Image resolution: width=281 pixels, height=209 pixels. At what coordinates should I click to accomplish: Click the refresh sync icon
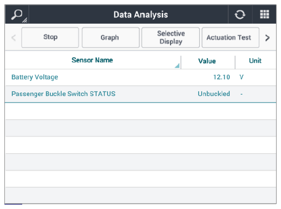click(240, 14)
